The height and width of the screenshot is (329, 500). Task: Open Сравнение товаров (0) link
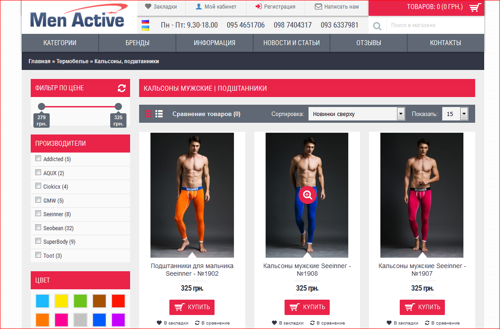[x=206, y=114]
